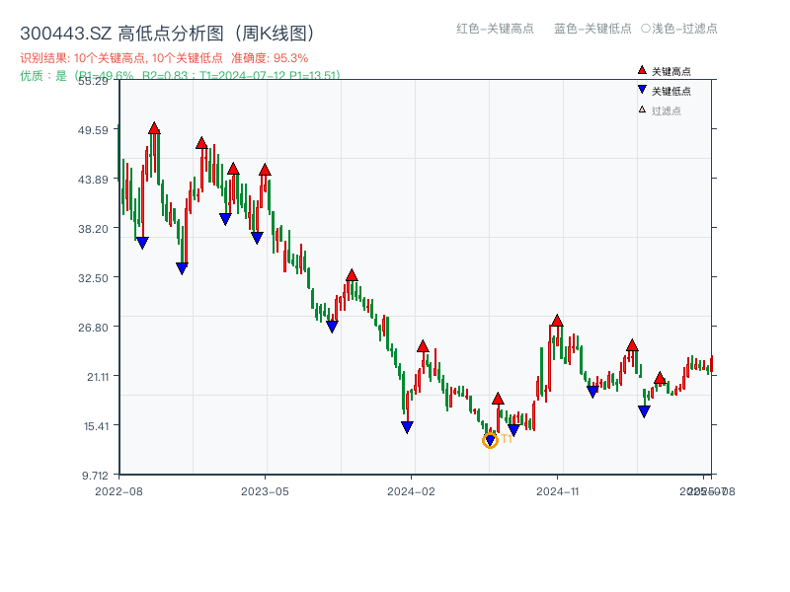Click the 2024-11 x-axis label

coord(558,491)
